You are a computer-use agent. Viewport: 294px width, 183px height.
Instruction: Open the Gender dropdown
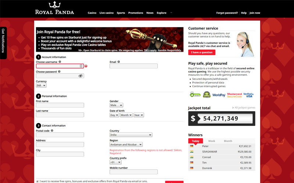coord(116,105)
